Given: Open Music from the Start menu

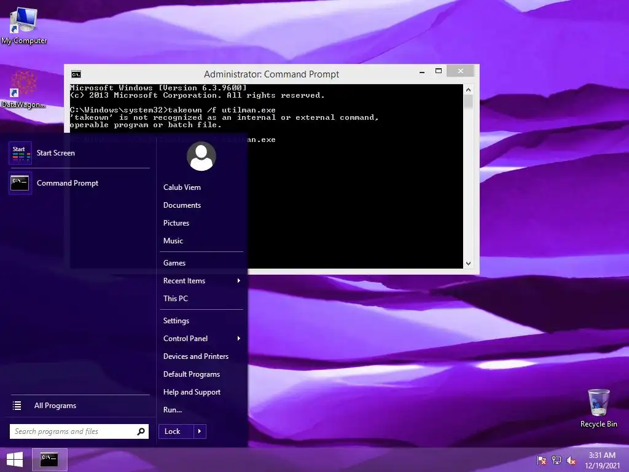Looking at the screenshot, I should [173, 241].
